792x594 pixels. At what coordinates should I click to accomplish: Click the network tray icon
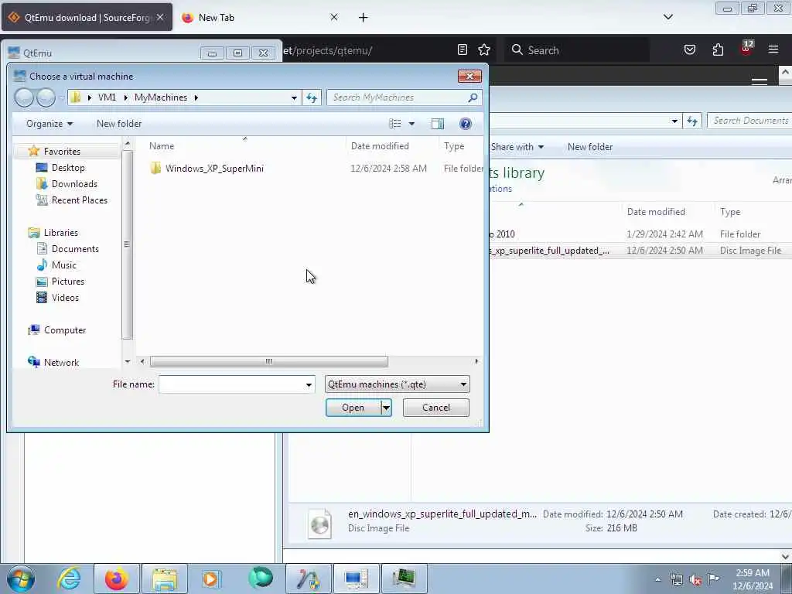coord(676,580)
